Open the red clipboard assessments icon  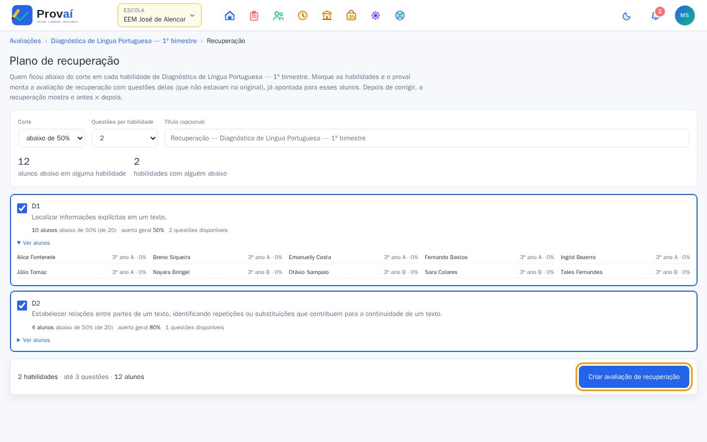coord(254,15)
